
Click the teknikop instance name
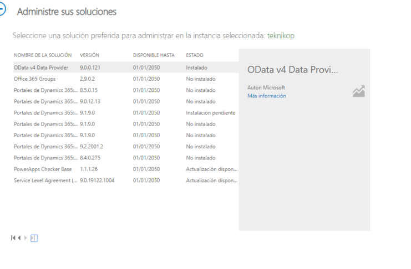(x=281, y=35)
